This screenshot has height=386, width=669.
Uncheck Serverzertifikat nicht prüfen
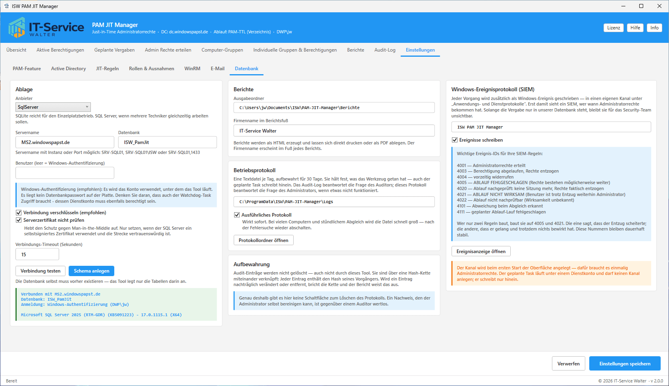pyautogui.click(x=19, y=220)
